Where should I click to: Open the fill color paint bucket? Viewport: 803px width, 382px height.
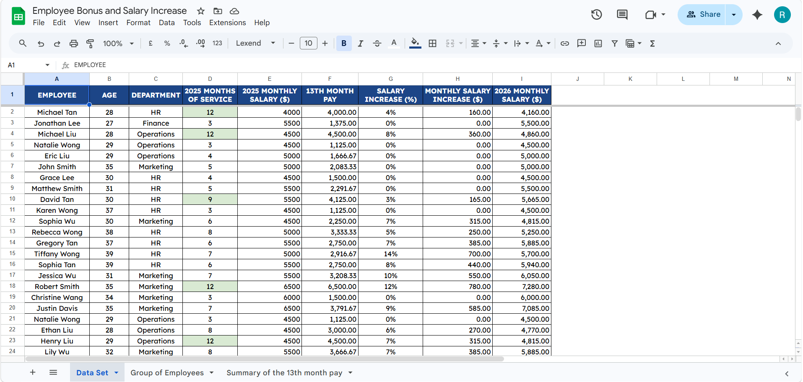point(415,43)
